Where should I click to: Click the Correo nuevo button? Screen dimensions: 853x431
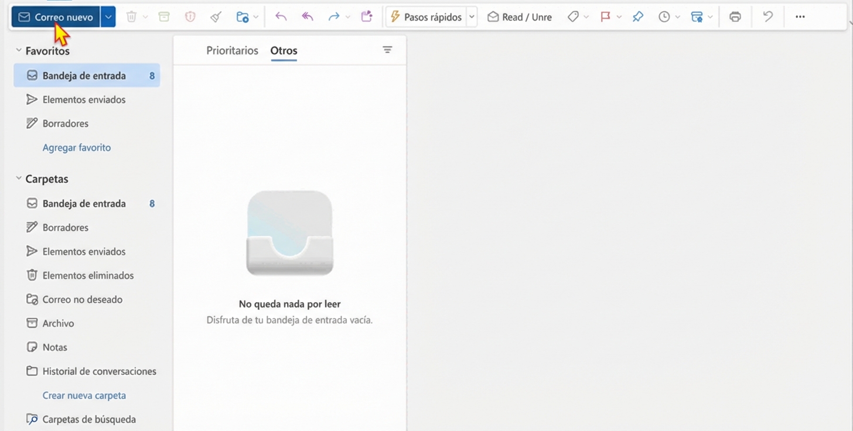coord(56,17)
